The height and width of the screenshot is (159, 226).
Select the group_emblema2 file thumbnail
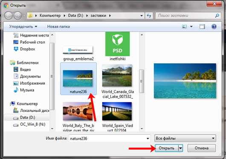click(78, 50)
